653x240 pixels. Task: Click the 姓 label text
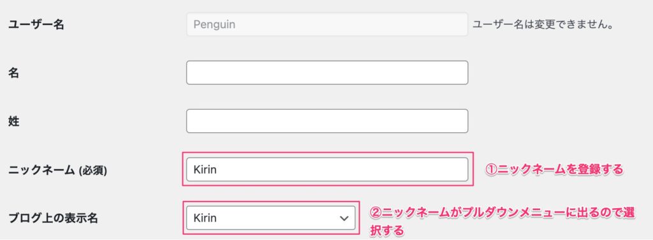[x=14, y=122]
